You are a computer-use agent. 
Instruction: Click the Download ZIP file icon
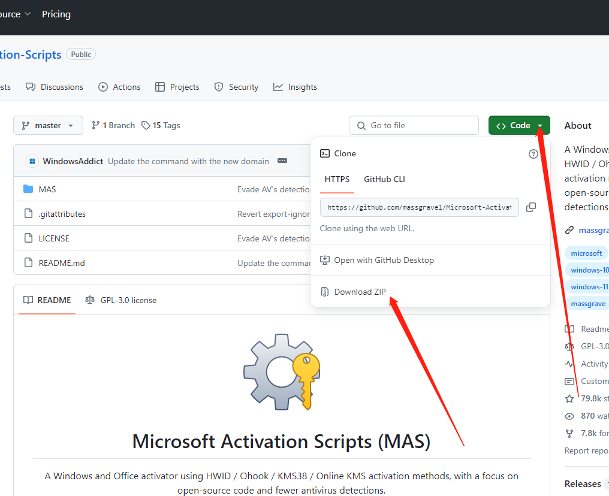[324, 292]
